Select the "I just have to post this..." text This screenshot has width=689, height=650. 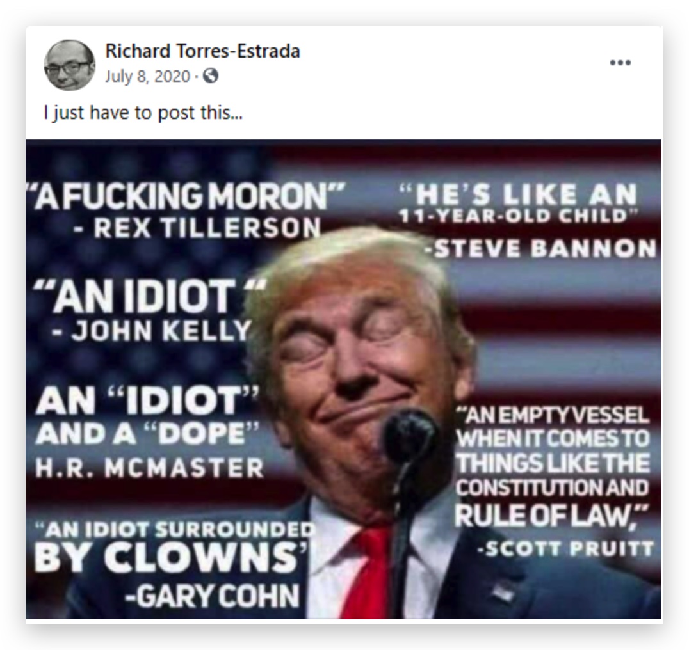[x=143, y=113]
